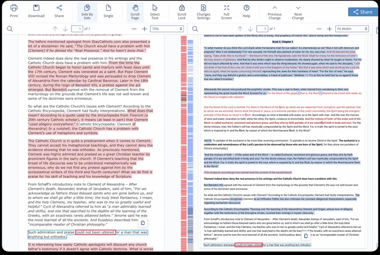380x255 pixels.
Task: Print the comparison document
Action: click(14, 11)
